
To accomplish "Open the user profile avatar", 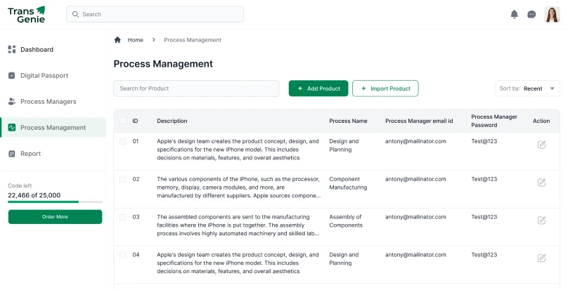I will (x=552, y=15).
